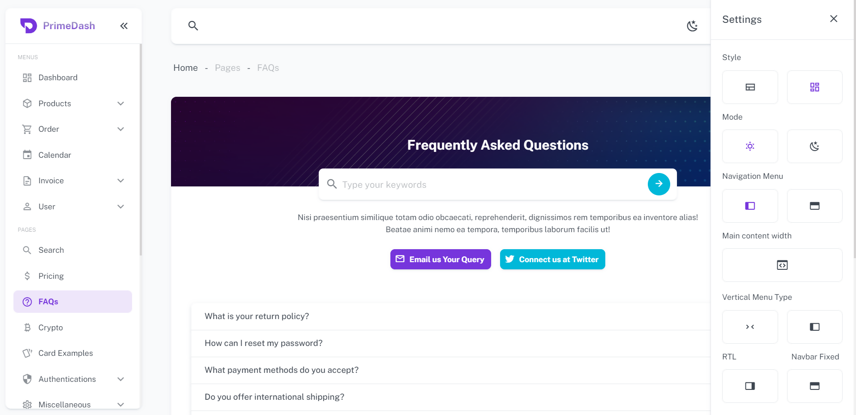Select the grid layout style option
This screenshot has width=856, height=415.
click(x=814, y=87)
